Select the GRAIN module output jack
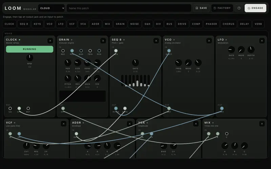 [x=63, y=108]
